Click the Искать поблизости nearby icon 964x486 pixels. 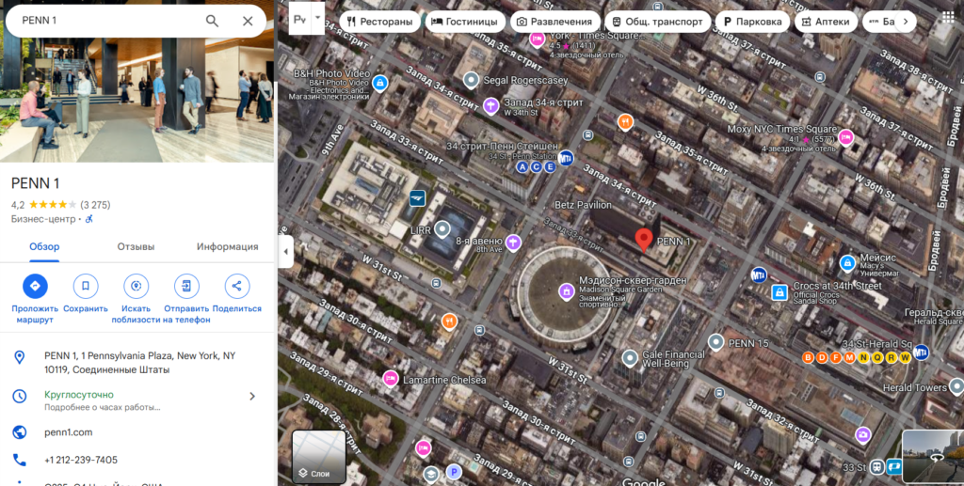pos(137,287)
